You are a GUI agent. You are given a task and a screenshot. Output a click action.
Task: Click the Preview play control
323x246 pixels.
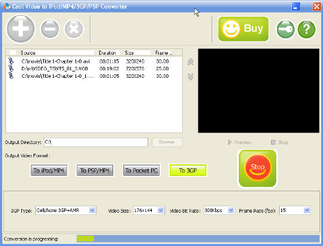tap(239, 142)
